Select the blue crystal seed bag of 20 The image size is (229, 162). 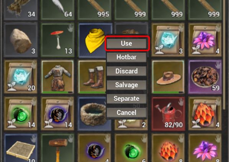coord(21,77)
